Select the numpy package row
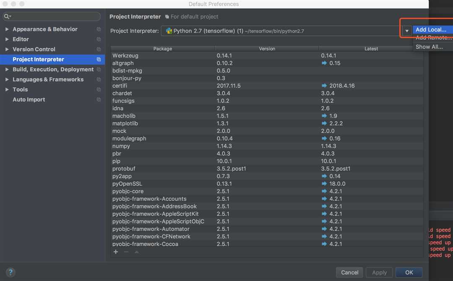Screen dimensions: 453x281 (267, 146)
